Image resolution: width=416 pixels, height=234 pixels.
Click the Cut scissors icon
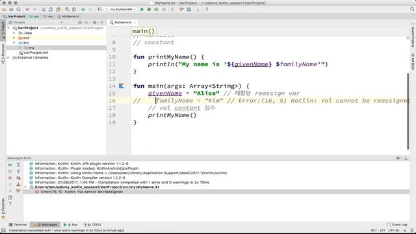pos(44,9)
